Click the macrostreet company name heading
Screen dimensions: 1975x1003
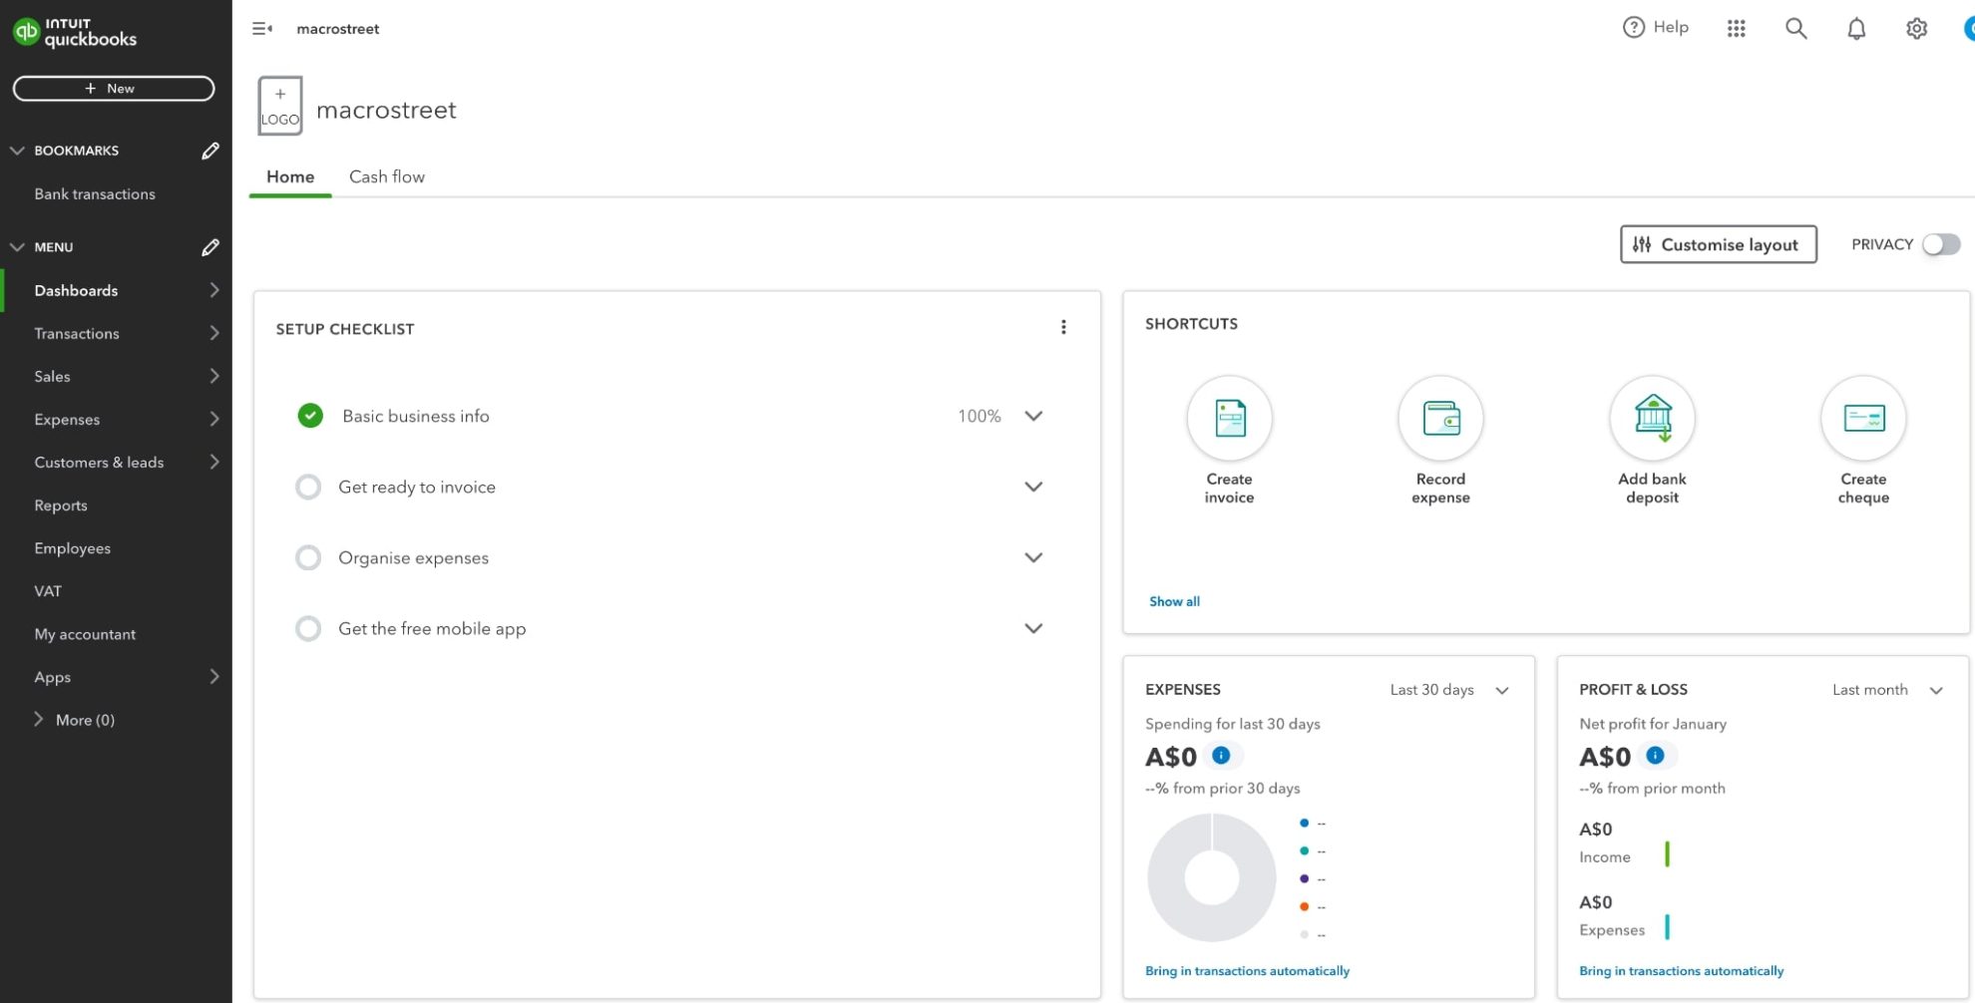tap(386, 110)
